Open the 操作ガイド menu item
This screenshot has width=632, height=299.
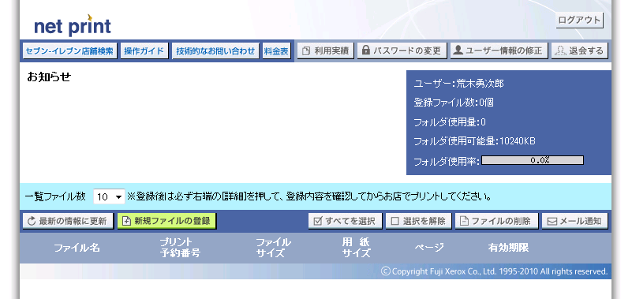click(144, 51)
